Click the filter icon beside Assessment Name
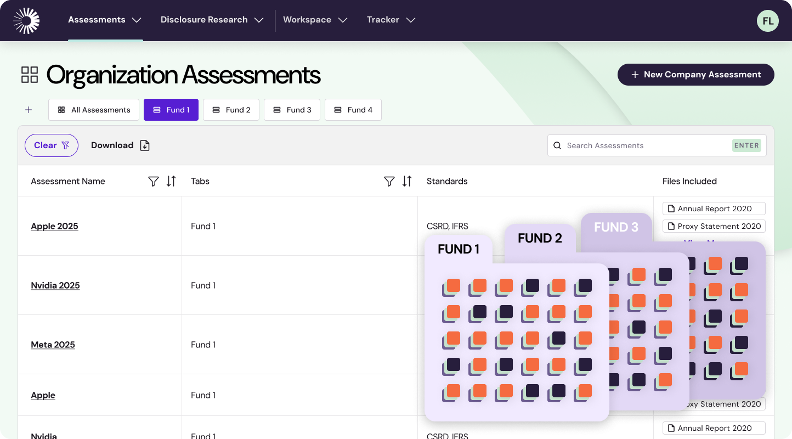The height and width of the screenshot is (439, 792). coord(154,181)
